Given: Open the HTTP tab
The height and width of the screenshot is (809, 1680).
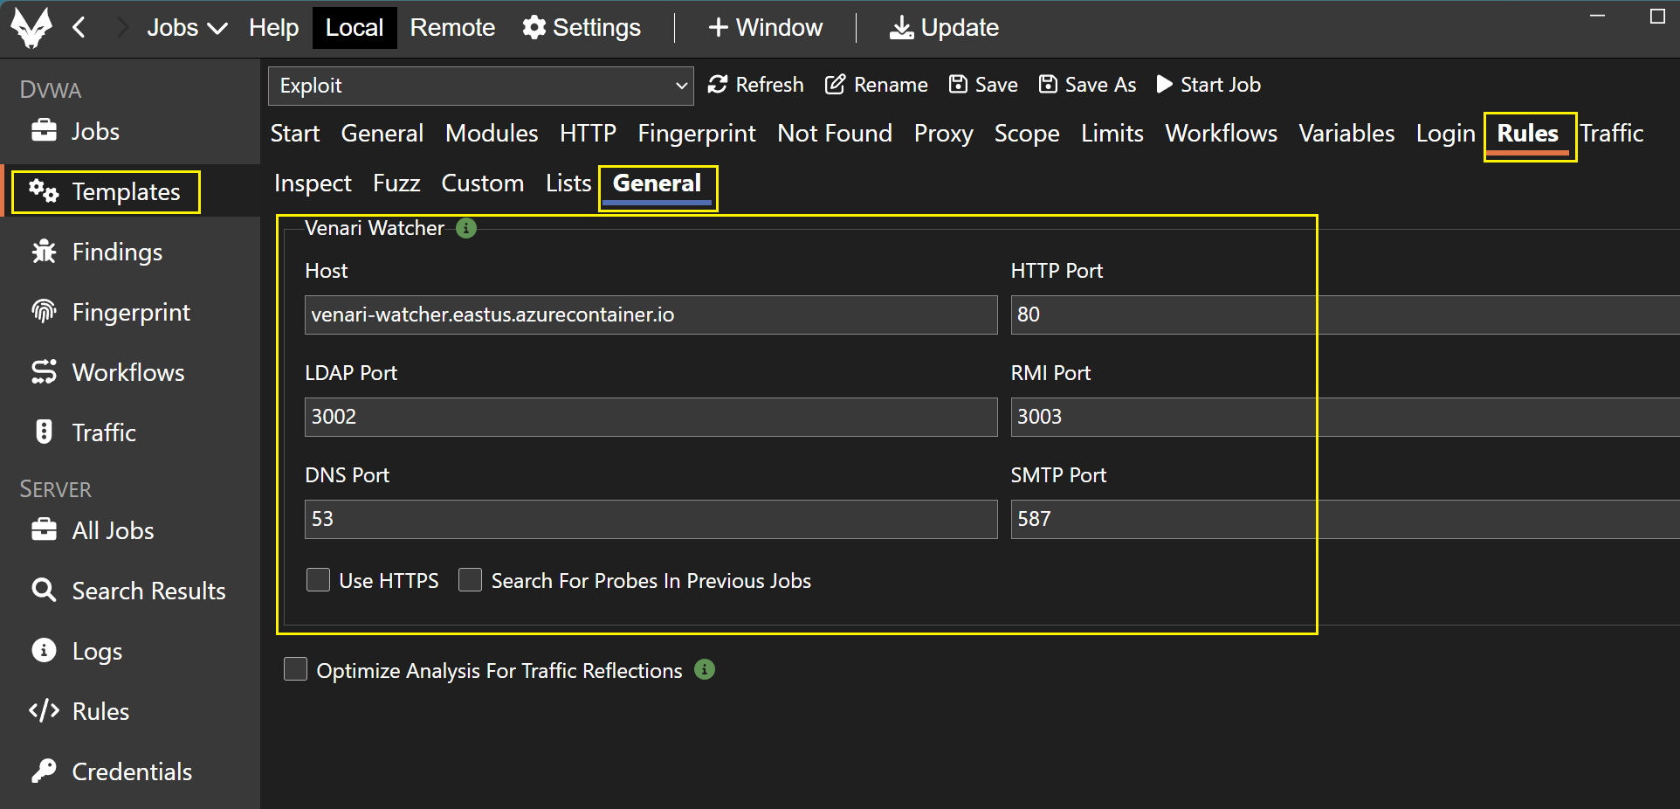Looking at the screenshot, I should (x=588, y=134).
